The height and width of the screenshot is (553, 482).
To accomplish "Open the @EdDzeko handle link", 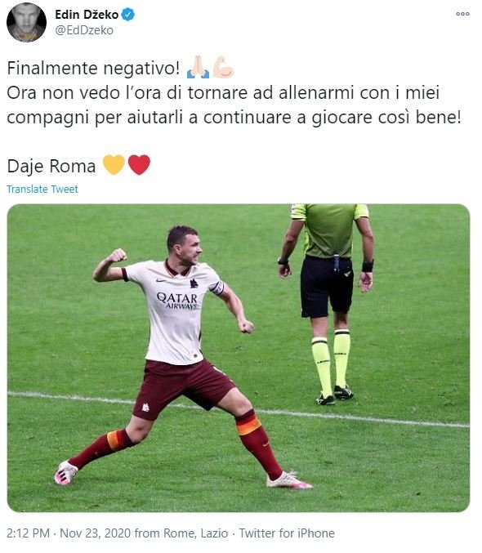I will coord(84,30).
